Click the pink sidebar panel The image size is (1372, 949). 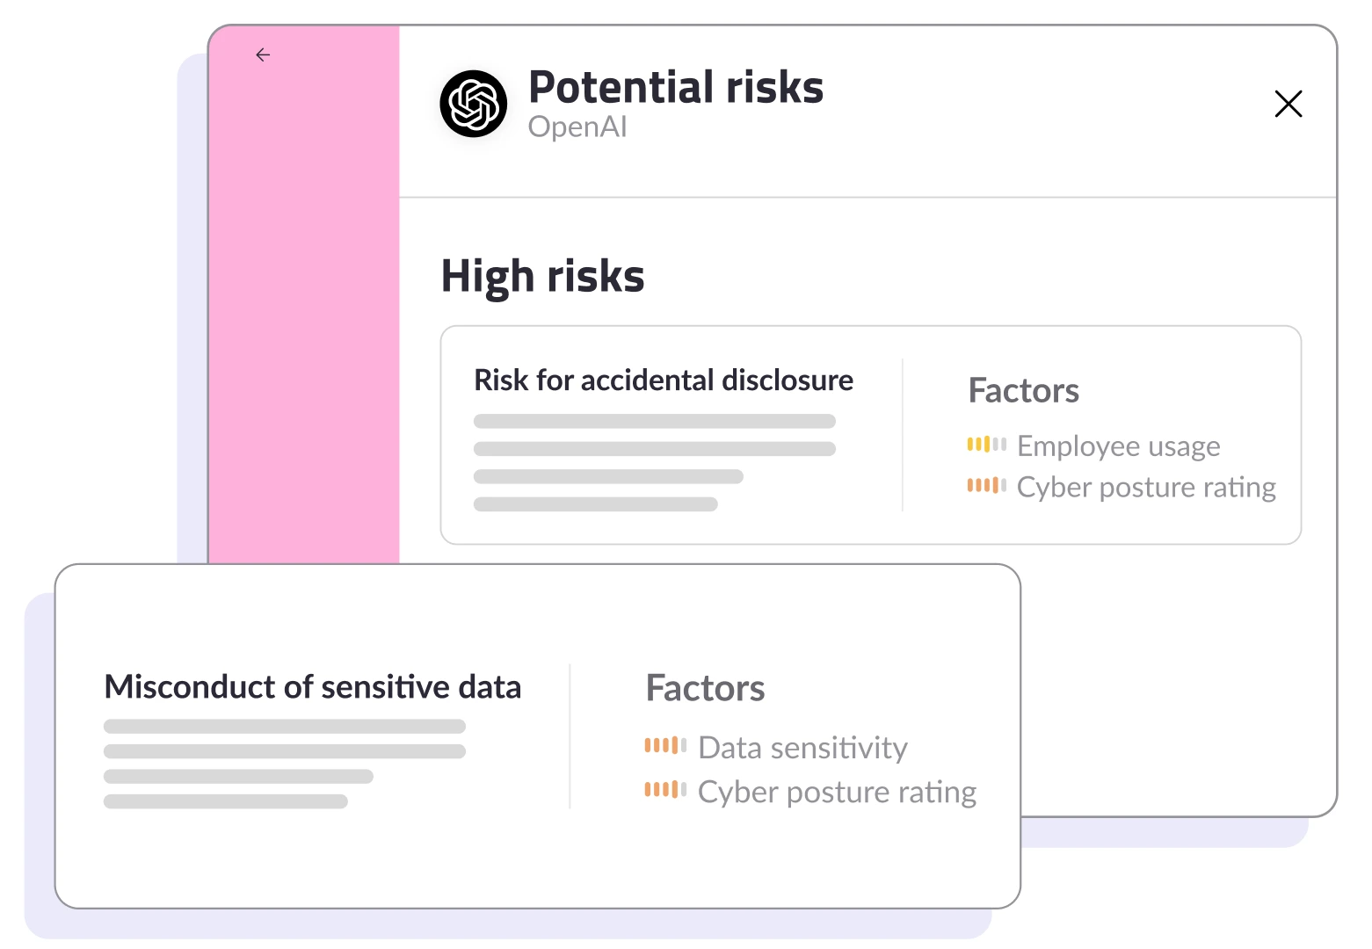(x=304, y=295)
